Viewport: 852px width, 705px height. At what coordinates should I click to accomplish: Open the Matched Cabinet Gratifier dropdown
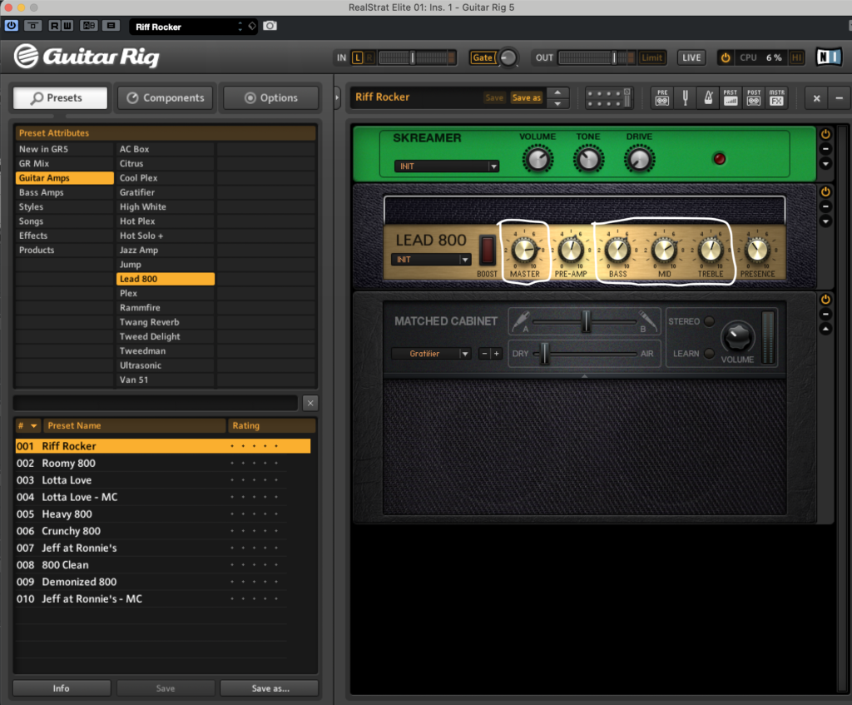click(431, 354)
